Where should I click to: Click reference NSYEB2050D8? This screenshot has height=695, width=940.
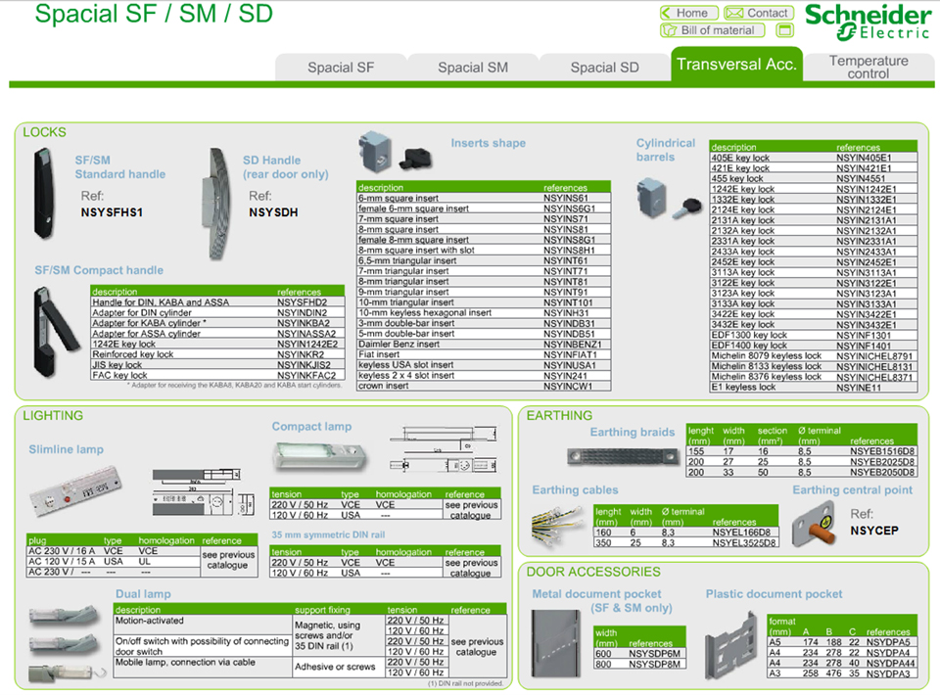point(882,472)
